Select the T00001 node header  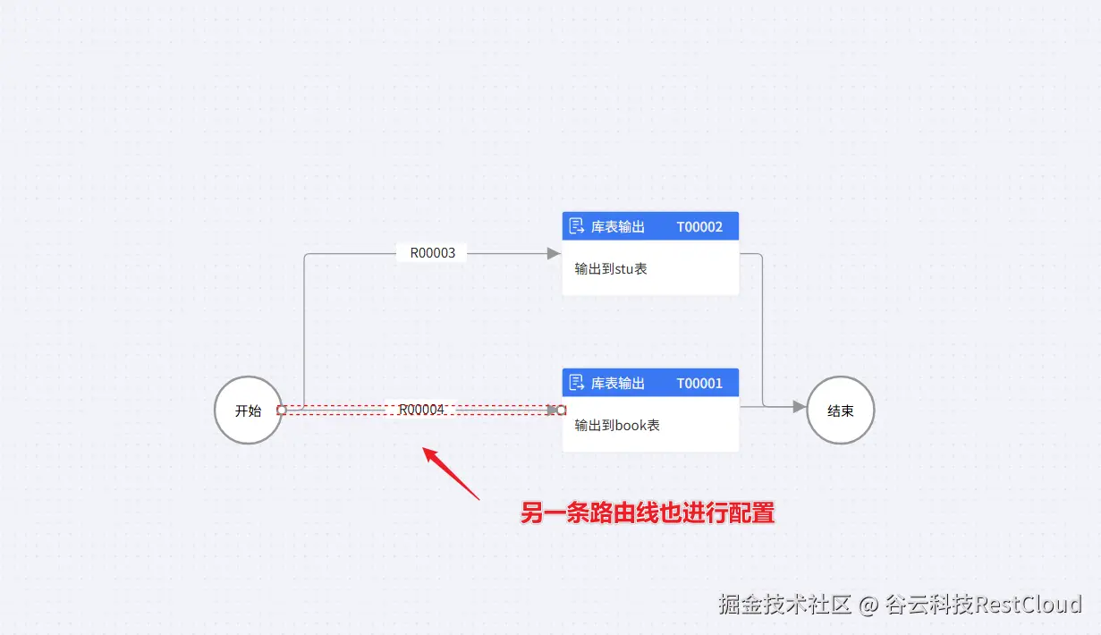point(650,383)
